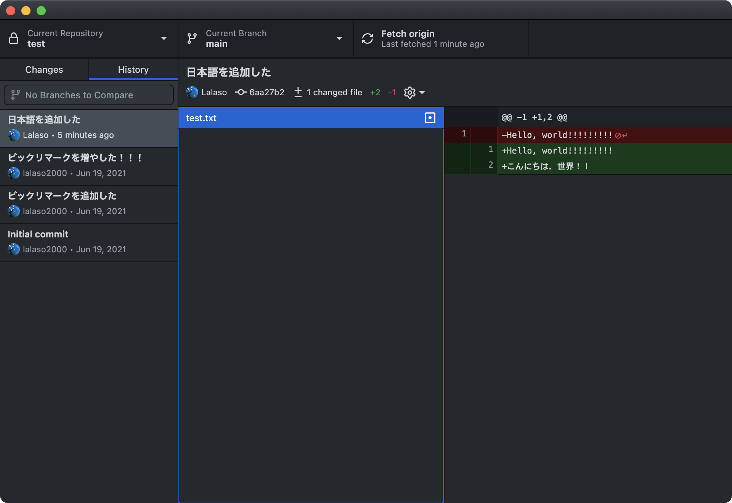Click the commit hash icon beside 6aa27b2
732x503 pixels.
(241, 92)
